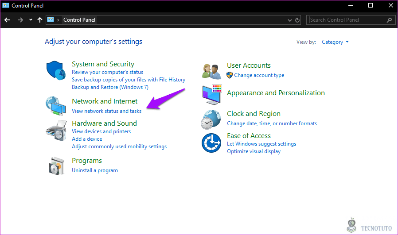
Task: Select Uninstall a program link
Action: [95, 170]
